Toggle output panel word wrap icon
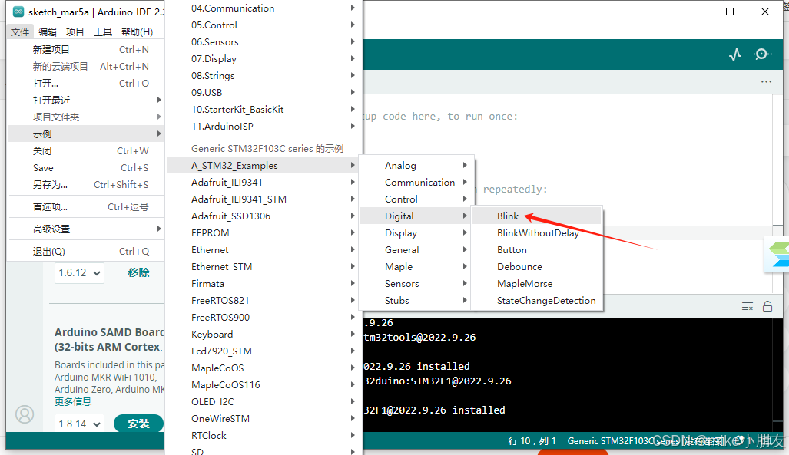The width and height of the screenshot is (789, 455). (748, 306)
